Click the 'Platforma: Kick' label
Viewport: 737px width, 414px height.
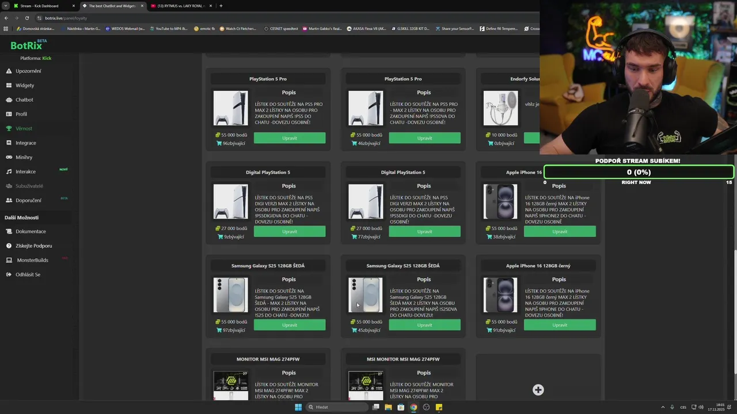(36, 58)
